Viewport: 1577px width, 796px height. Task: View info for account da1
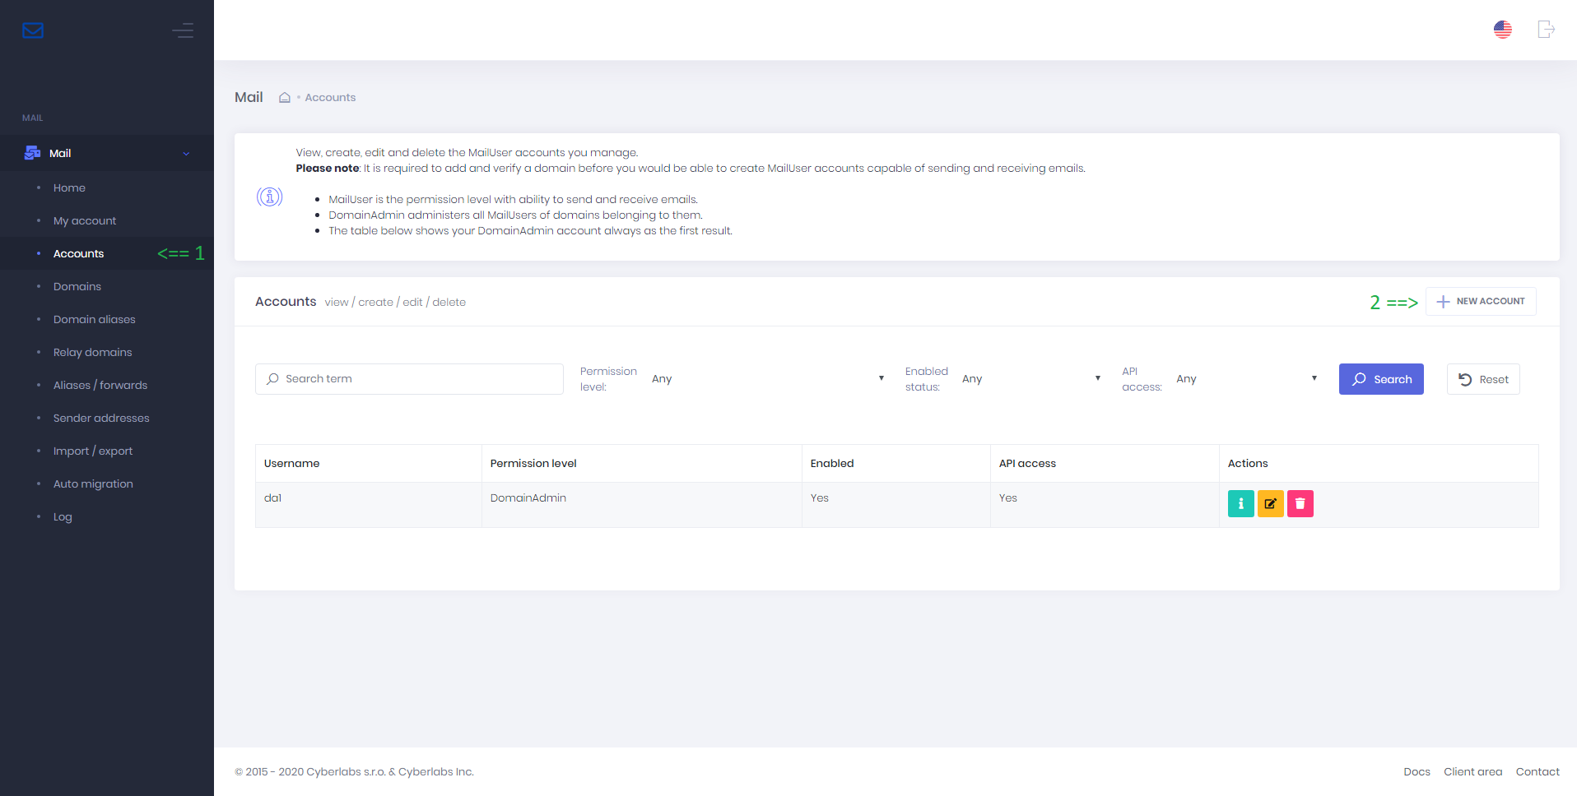(x=1240, y=503)
